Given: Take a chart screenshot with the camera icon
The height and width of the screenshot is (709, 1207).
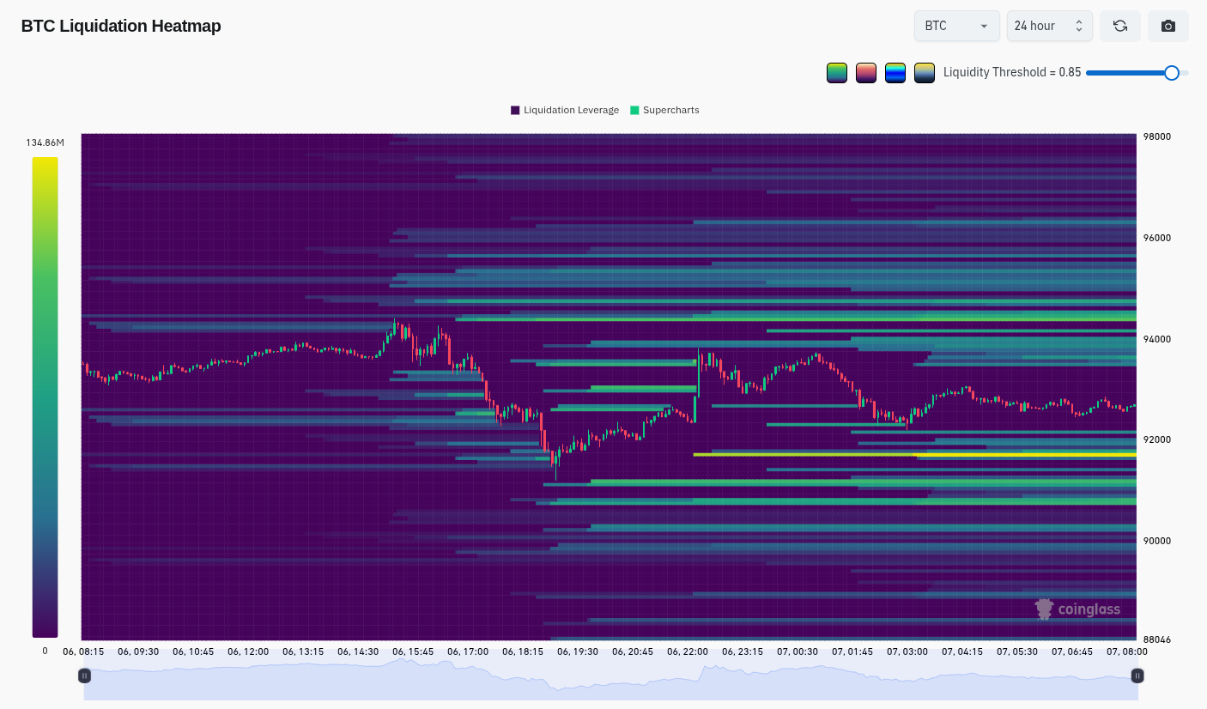Looking at the screenshot, I should tap(1168, 26).
